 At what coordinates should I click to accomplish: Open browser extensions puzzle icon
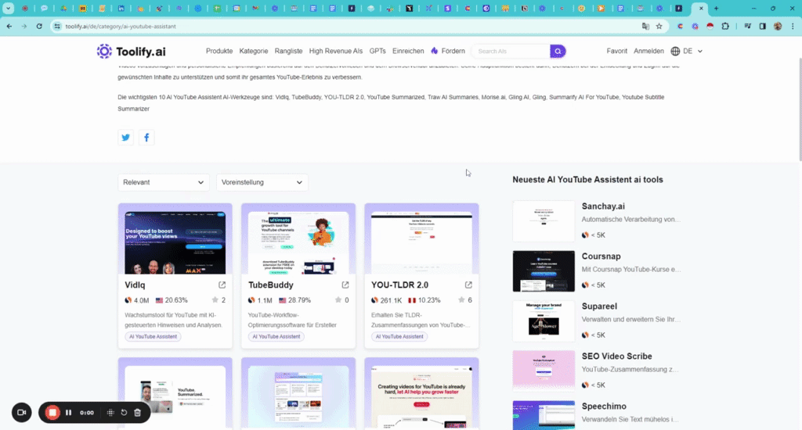(725, 26)
